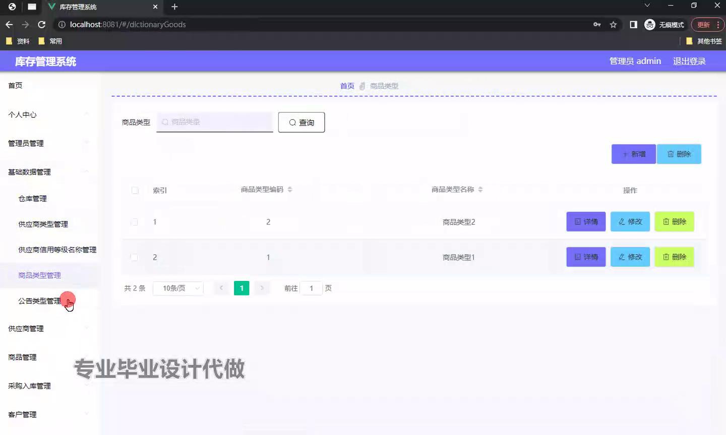Sort by 商品类型名称 column arrows
The height and width of the screenshot is (435, 726).
click(480, 190)
